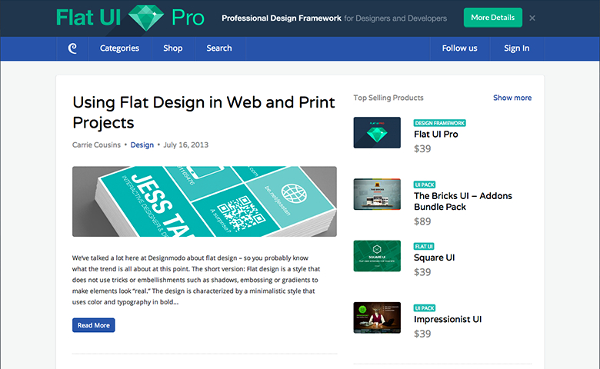Click Show more for top selling products
Viewport: 600px width, 369px height.
pos(512,98)
